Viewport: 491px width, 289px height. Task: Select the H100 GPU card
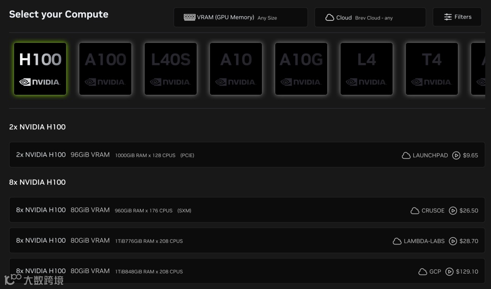tap(40, 69)
